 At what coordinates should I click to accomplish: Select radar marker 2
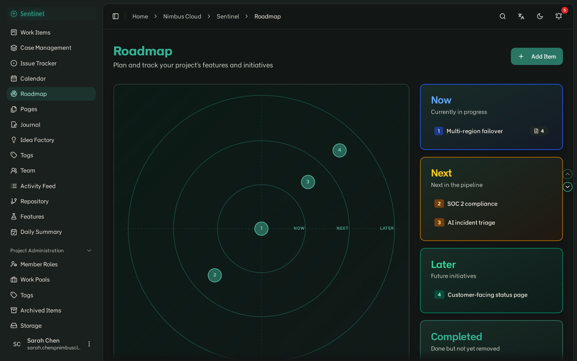pyautogui.click(x=215, y=275)
